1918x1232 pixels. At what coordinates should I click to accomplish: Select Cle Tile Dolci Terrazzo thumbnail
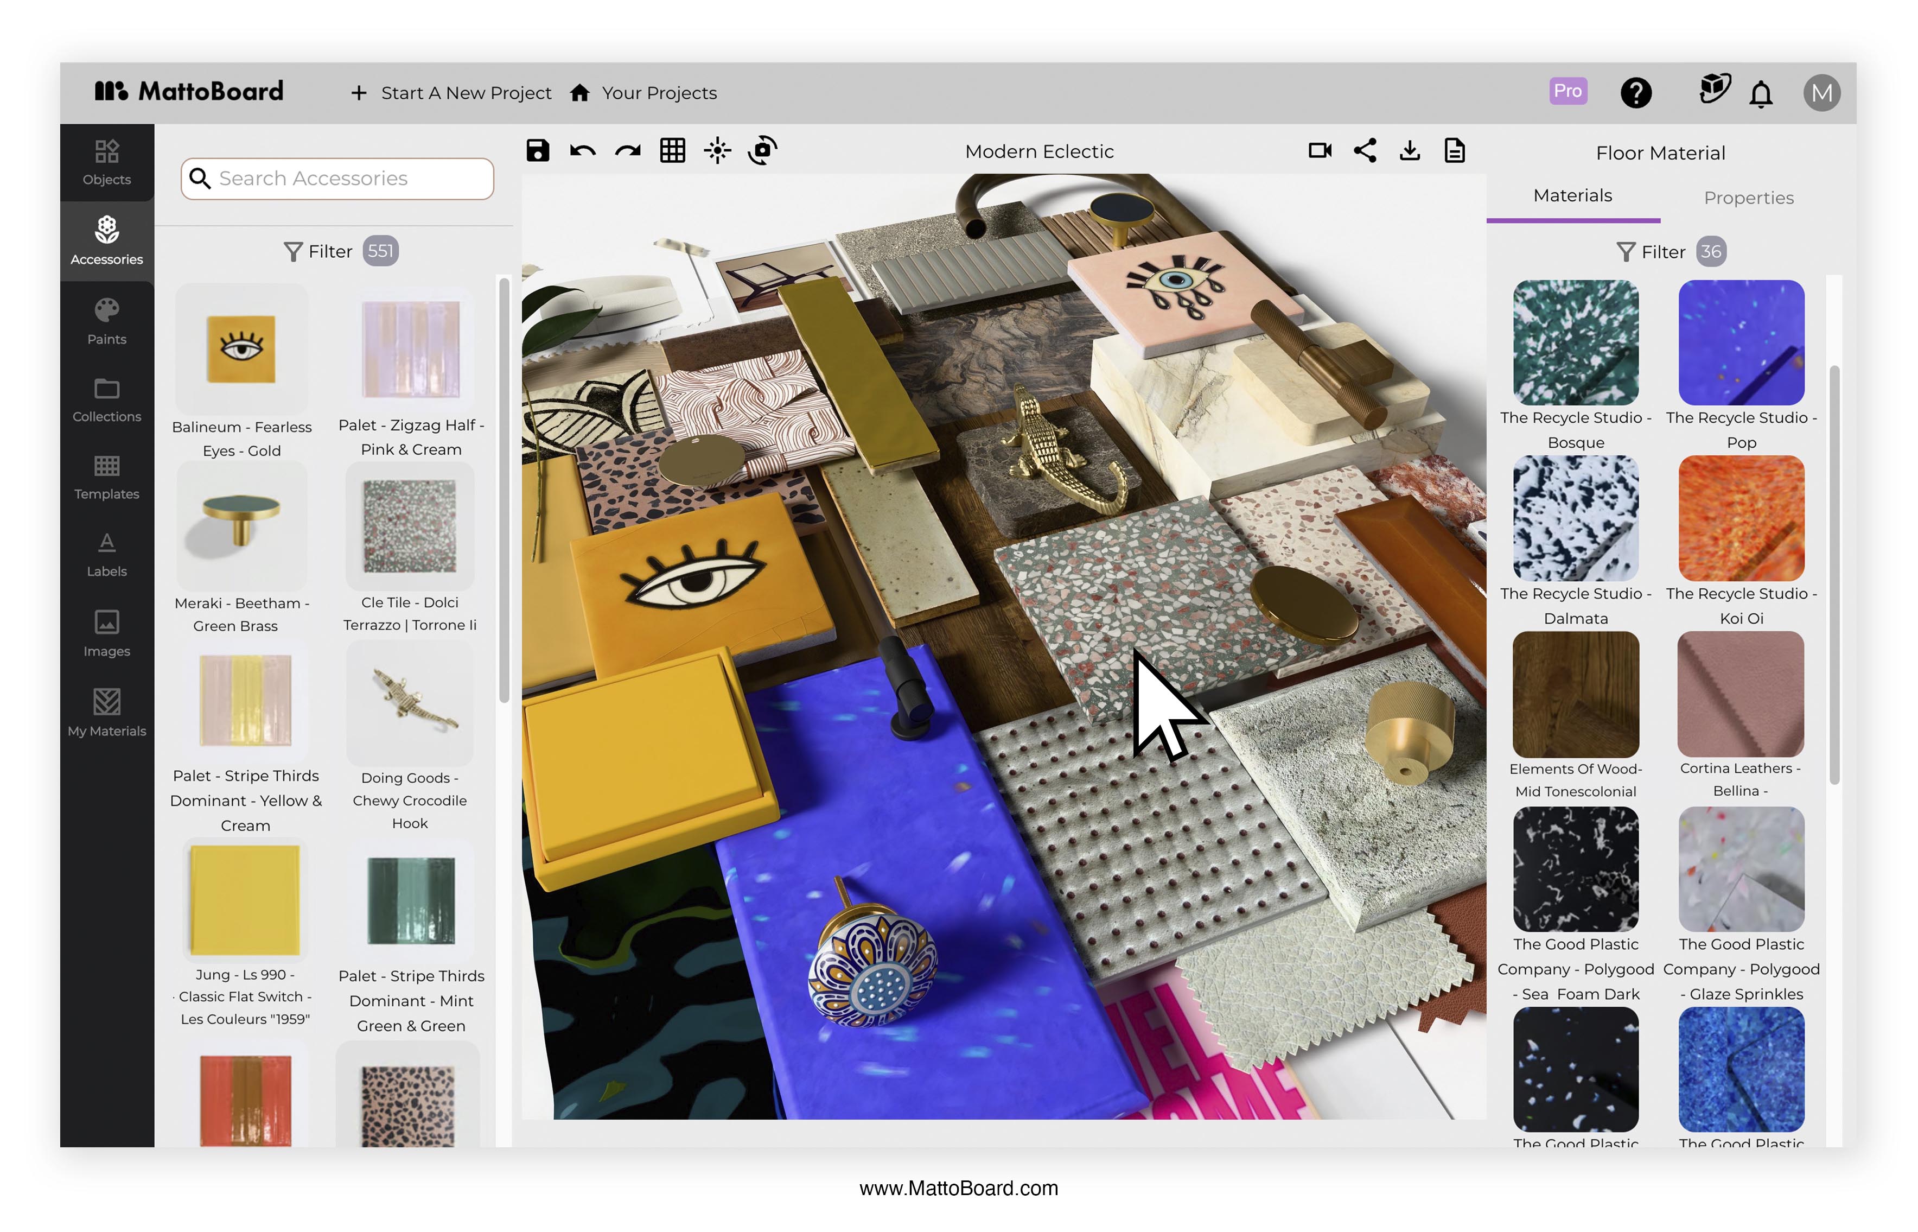click(x=410, y=525)
